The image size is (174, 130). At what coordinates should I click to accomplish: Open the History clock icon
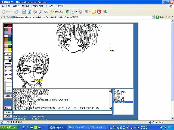67,12
